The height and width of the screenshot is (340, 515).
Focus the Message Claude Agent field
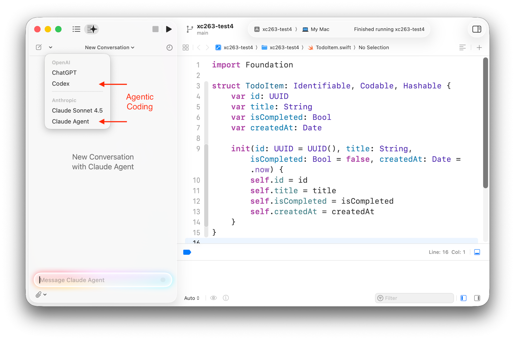[x=99, y=280]
